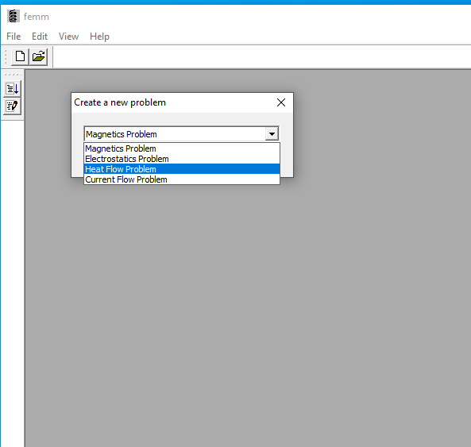Click the main toolbar gripper handle beside New icon
This screenshot has height=447, width=471.
pyautogui.click(x=6, y=56)
